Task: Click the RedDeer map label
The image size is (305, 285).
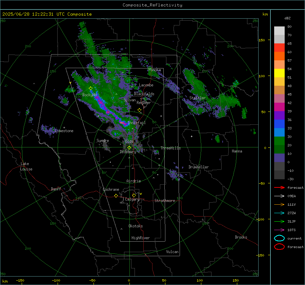Action: 144,103
